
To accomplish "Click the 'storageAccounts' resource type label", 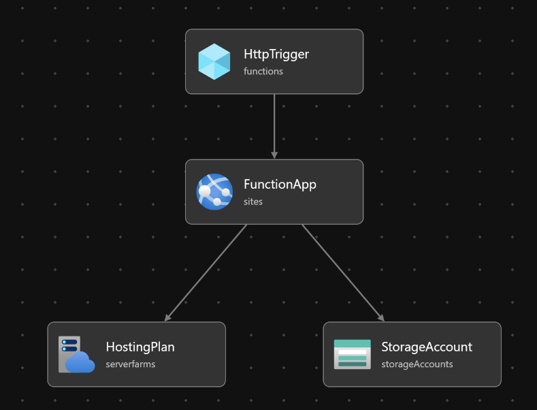I will pyautogui.click(x=417, y=364).
